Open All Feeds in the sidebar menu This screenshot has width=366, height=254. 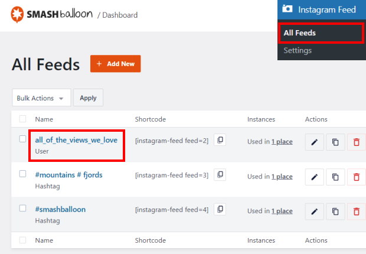tap(321, 32)
